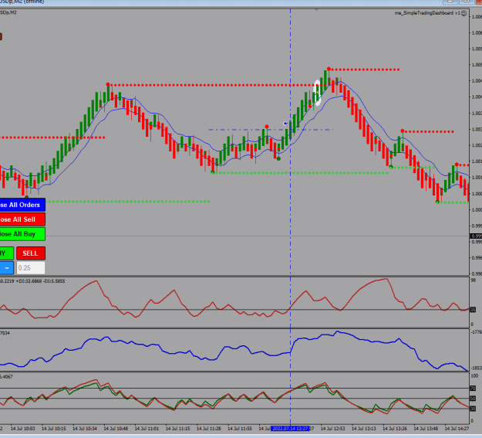Click the 7034 indicator value label
This screenshot has width=482, height=438.
[x=5, y=333]
